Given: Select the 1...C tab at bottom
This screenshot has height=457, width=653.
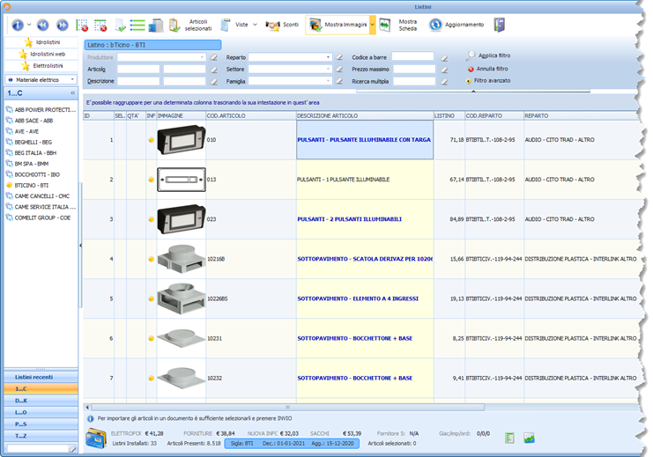Looking at the screenshot, I should [41, 388].
